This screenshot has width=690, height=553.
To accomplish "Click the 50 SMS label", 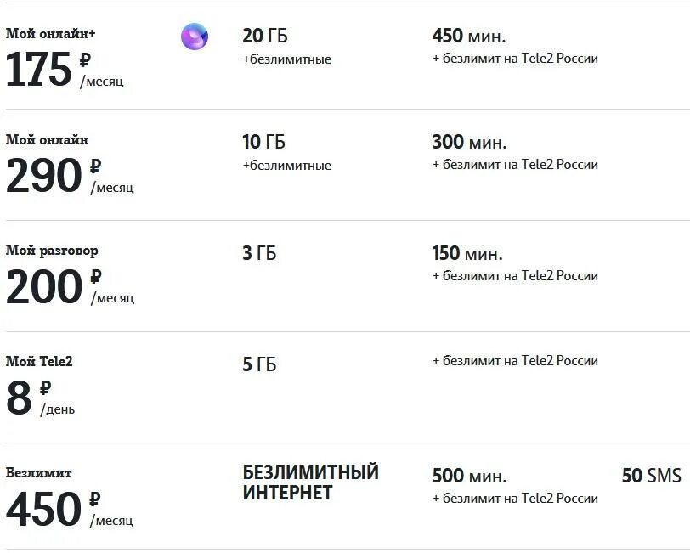I will (x=651, y=476).
